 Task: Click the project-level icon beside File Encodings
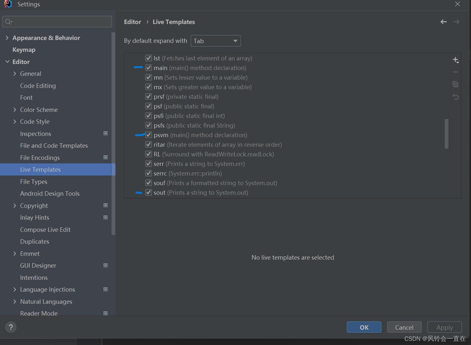point(106,157)
